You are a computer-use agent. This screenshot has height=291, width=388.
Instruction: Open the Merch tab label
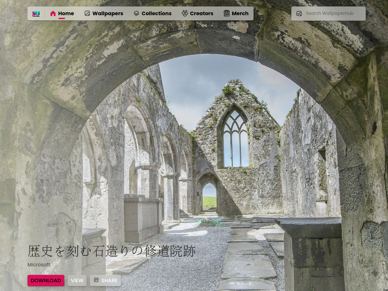click(x=240, y=14)
